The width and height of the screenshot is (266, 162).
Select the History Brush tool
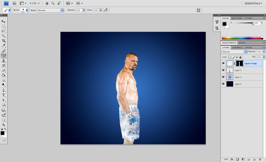[x=4, y=66]
